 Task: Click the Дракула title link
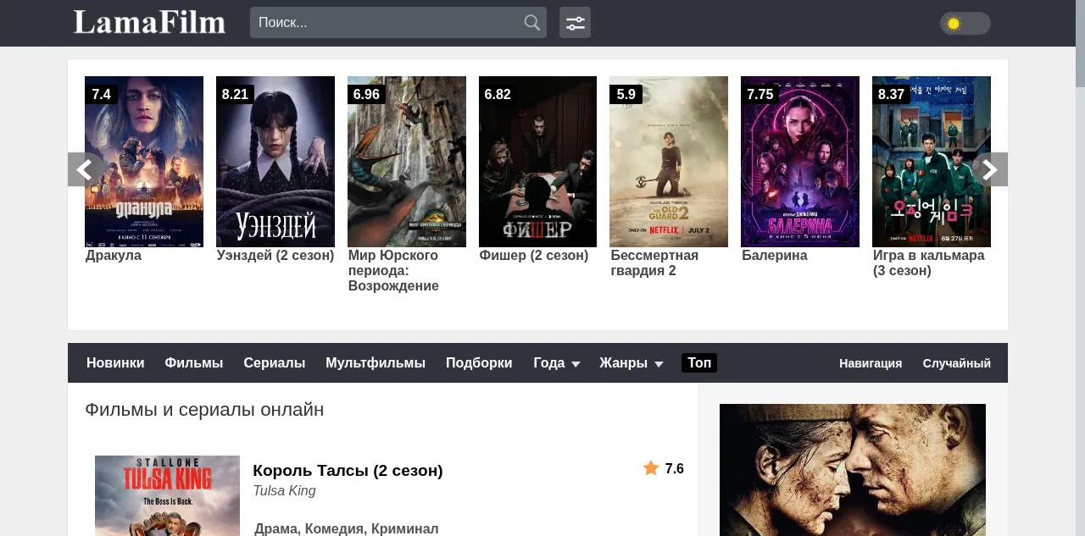pos(114,256)
